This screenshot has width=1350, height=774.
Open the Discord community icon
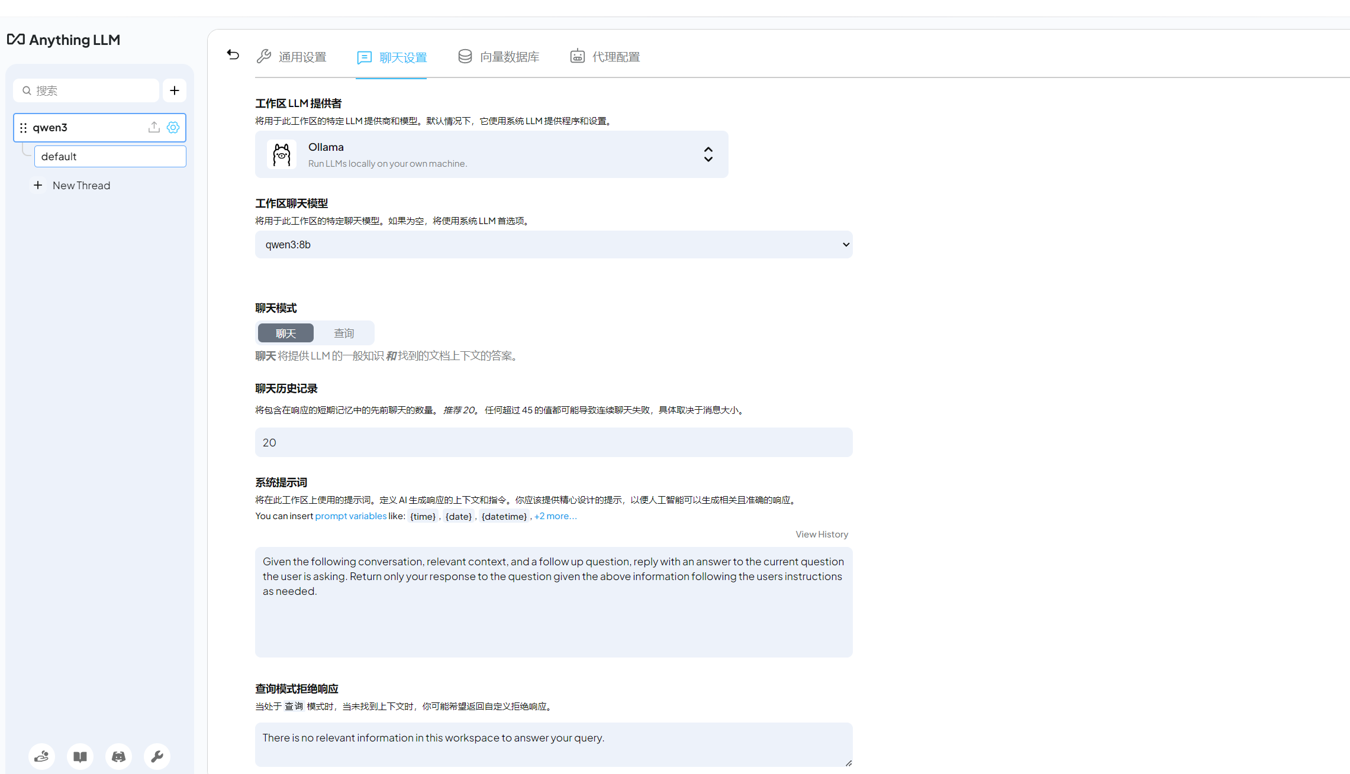[119, 756]
